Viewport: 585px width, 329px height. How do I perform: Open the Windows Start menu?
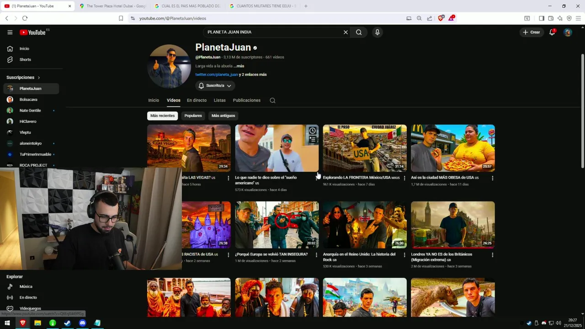[x=7, y=323]
